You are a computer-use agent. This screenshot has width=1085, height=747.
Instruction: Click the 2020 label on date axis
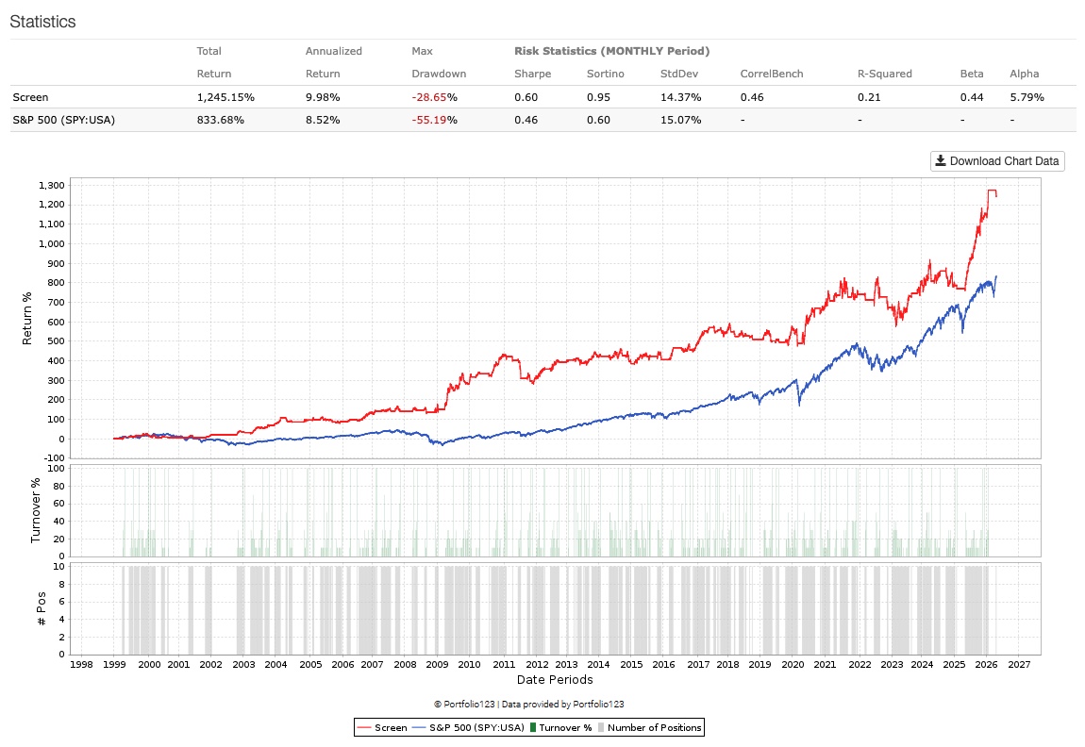tap(793, 665)
